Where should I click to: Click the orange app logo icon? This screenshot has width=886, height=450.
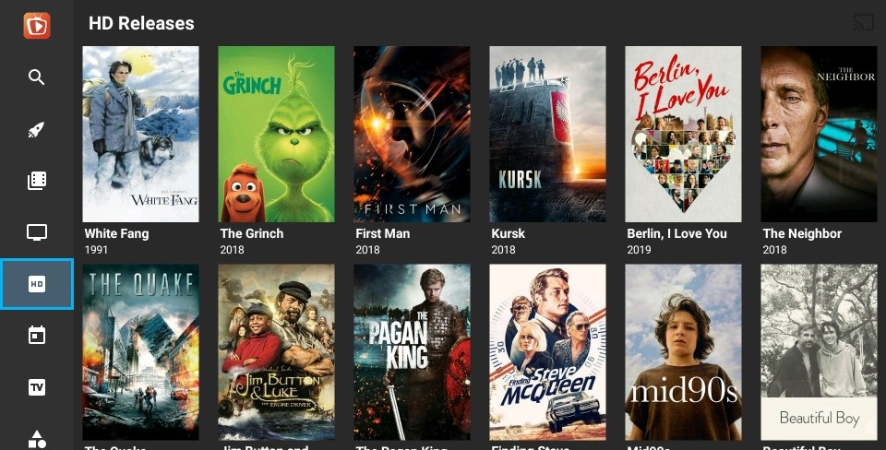[37, 26]
